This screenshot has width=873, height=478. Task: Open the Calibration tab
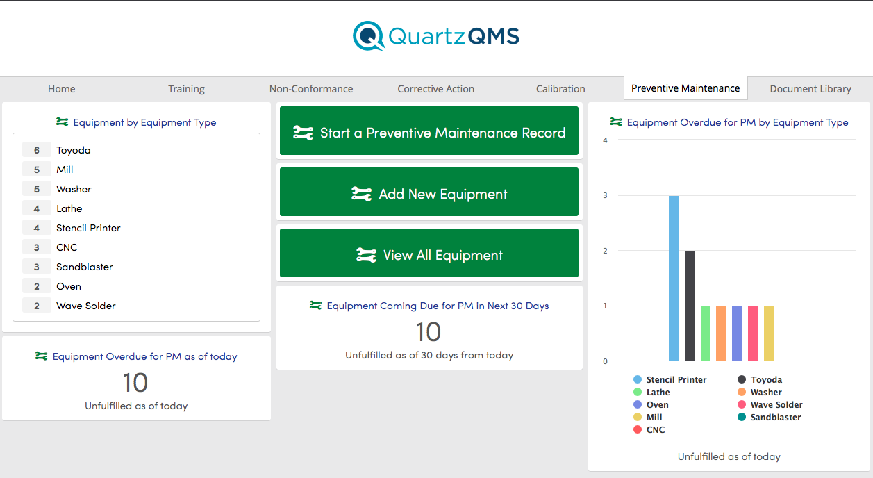[560, 89]
